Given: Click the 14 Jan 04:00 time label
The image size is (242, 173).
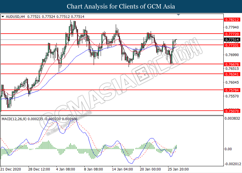Looking at the screenshot, I should [x=122, y=169].
